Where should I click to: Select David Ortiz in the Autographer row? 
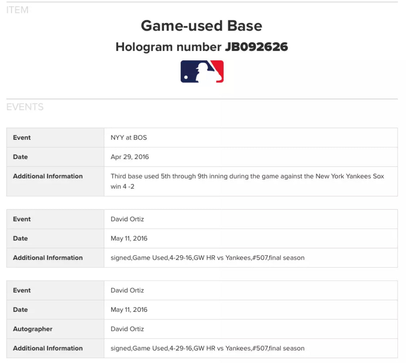[x=127, y=329]
